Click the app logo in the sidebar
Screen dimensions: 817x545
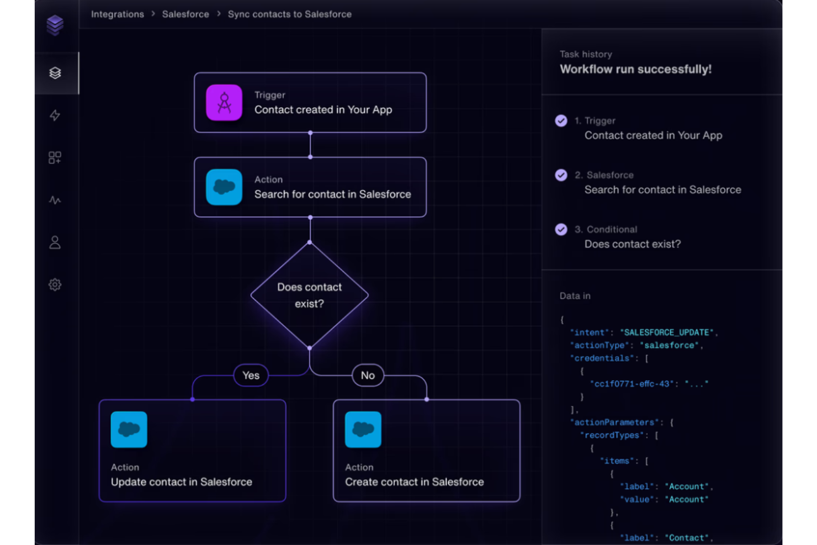(x=55, y=25)
